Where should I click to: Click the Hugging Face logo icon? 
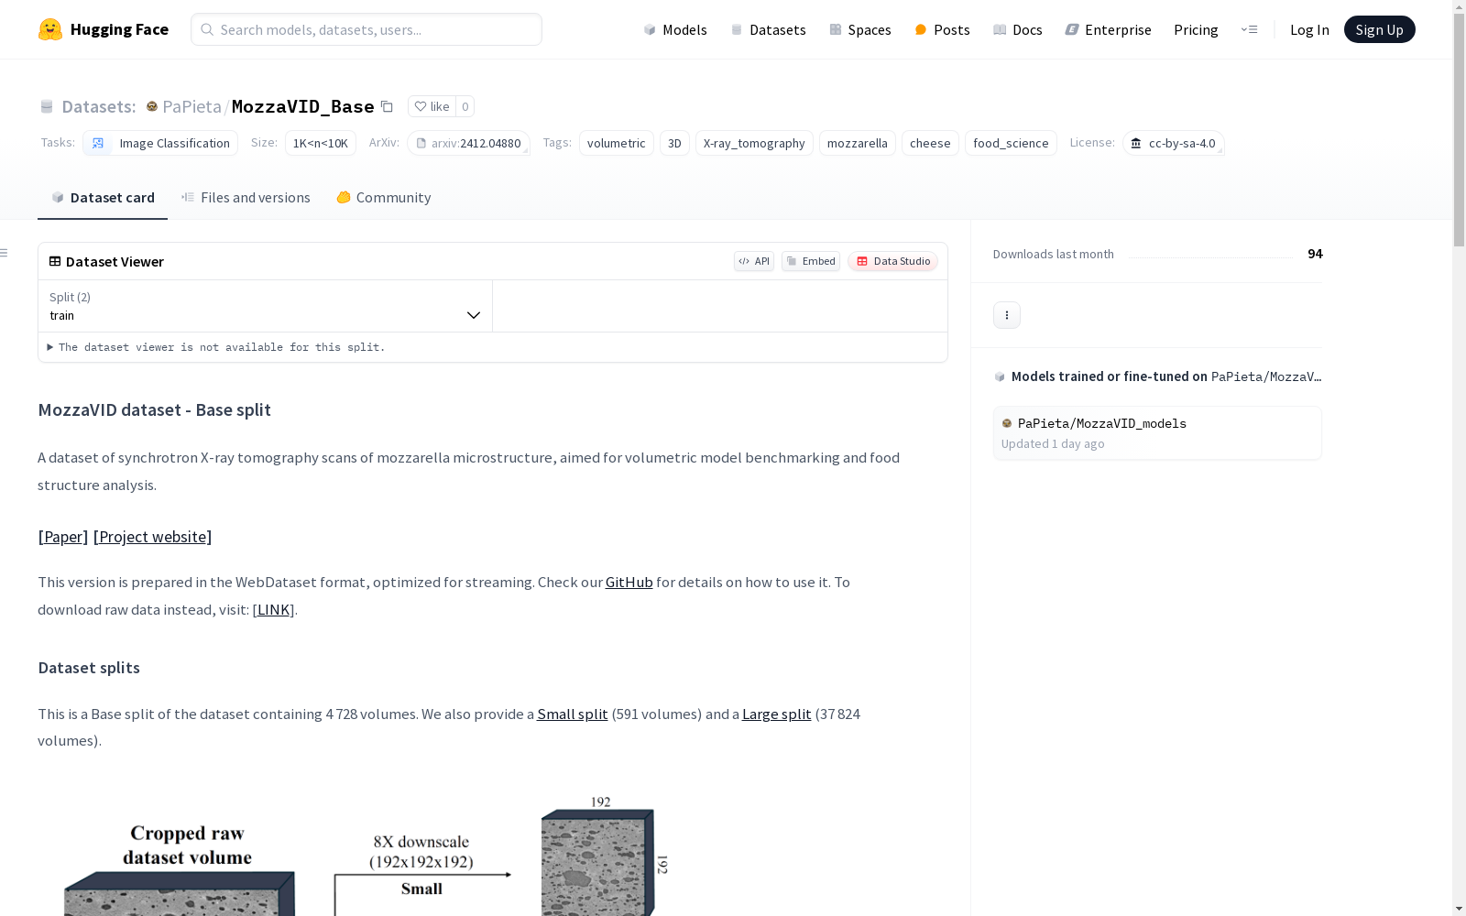pos(50,29)
